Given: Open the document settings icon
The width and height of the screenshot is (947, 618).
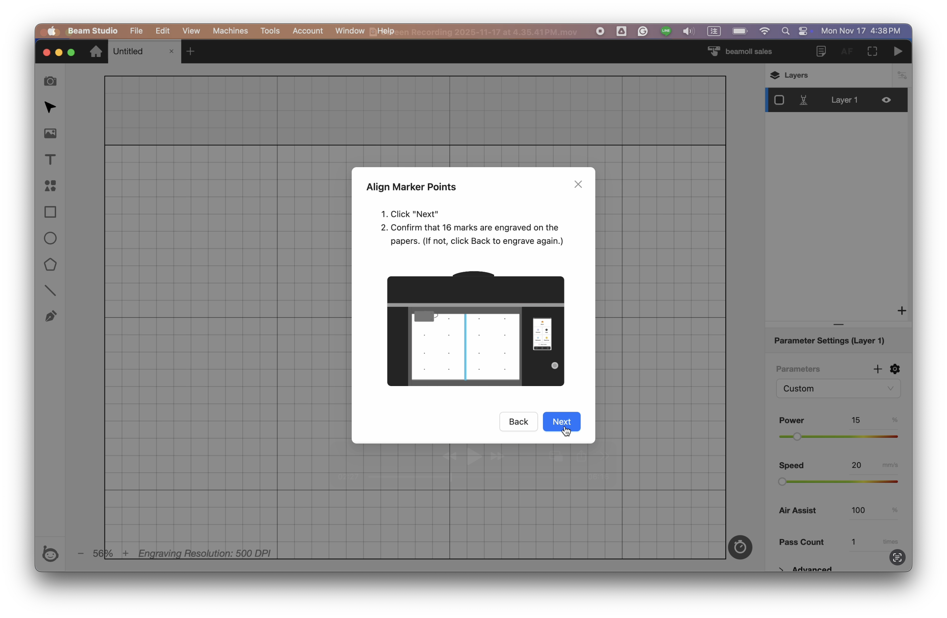Looking at the screenshot, I should tap(821, 51).
